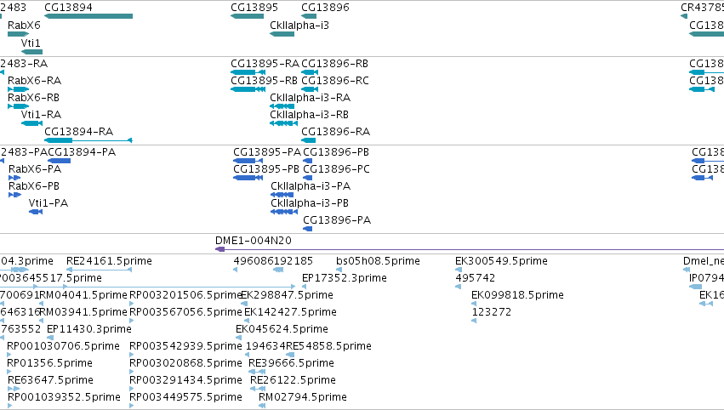Click the CG13894 gene label
The height and width of the screenshot is (410, 724).
(68, 8)
